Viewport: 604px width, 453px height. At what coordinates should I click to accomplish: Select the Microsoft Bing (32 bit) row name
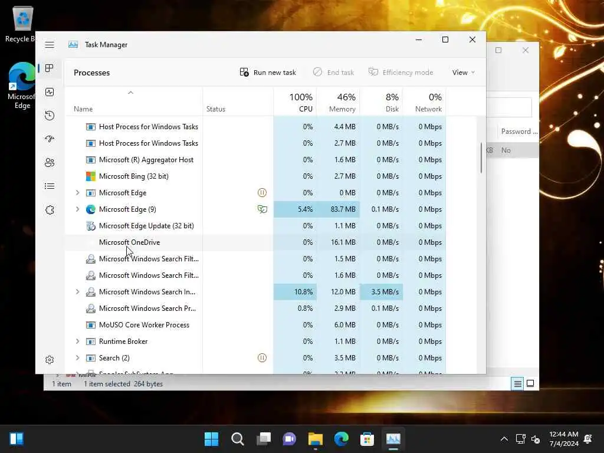pyautogui.click(x=134, y=176)
